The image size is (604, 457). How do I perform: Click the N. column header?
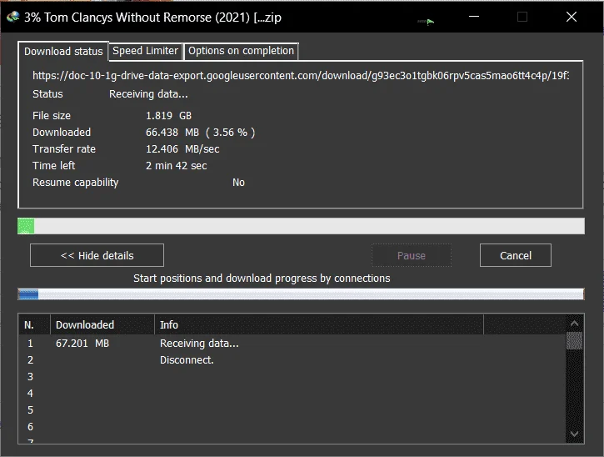[x=34, y=324]
